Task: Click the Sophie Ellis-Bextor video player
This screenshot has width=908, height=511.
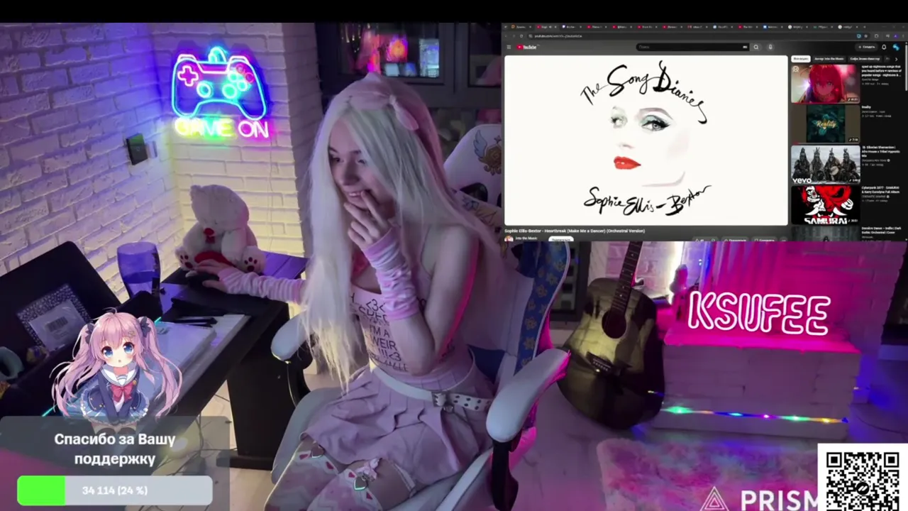Action: (x=646, y=141)
